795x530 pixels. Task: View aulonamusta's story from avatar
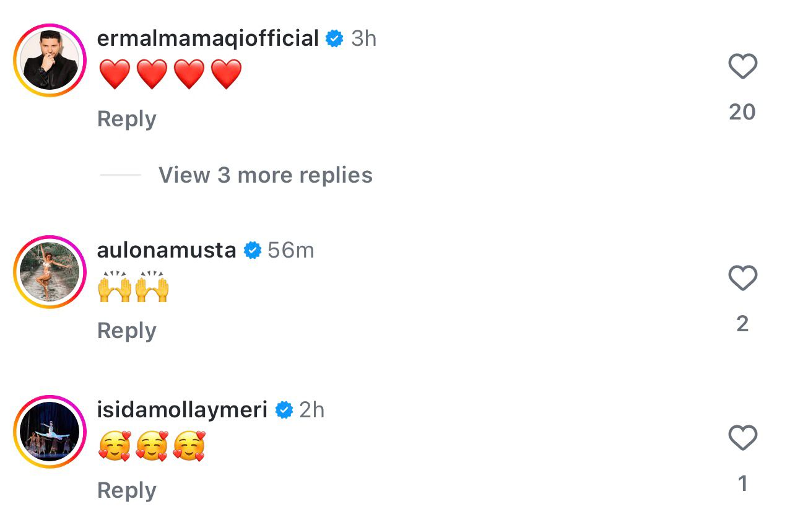click(50, 272)
